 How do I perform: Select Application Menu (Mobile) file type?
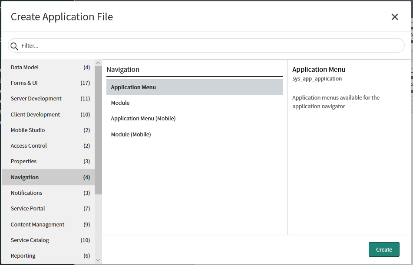[x=143, y=118]
